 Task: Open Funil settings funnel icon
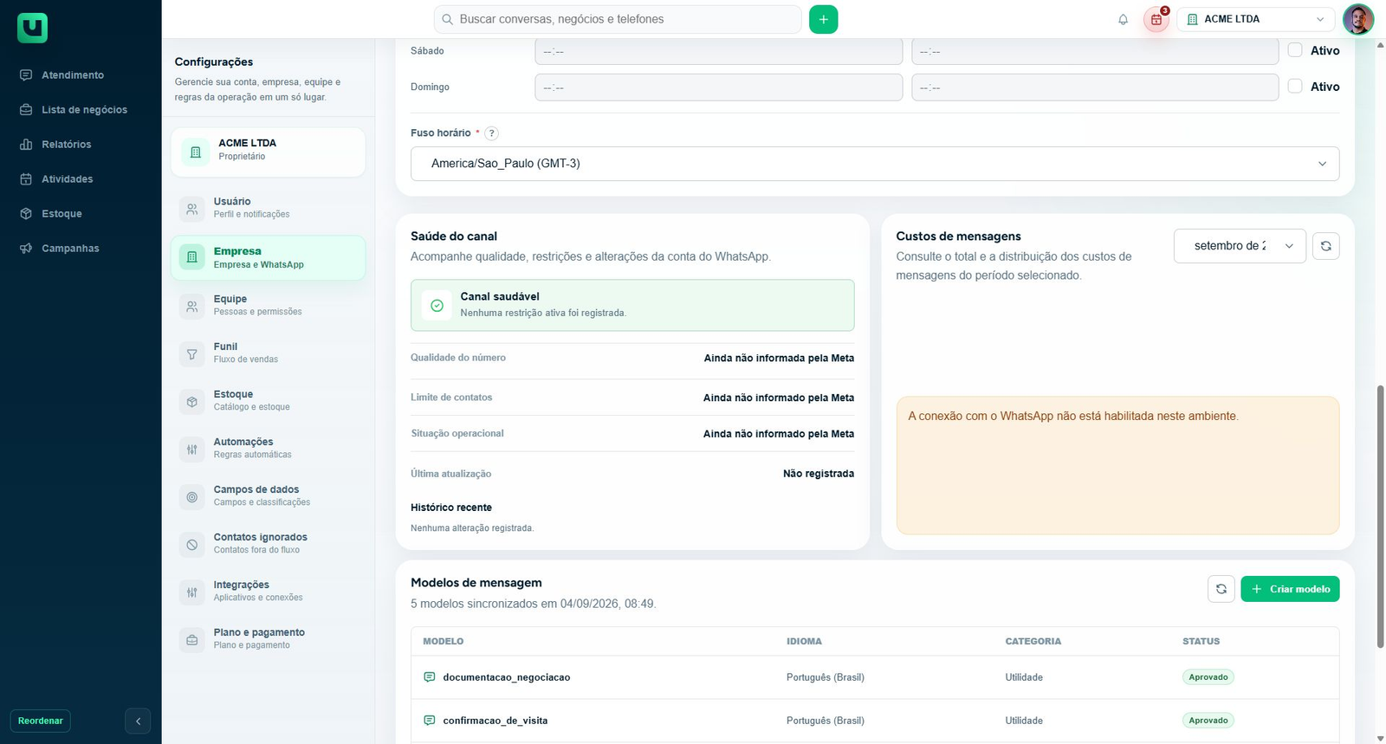pos(192,353)
